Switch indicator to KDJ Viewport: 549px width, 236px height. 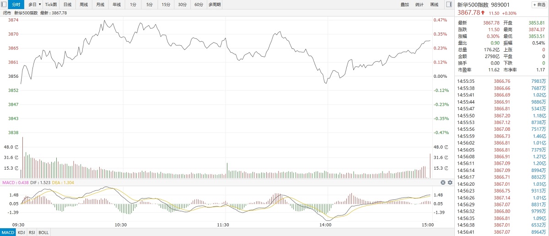22,232
